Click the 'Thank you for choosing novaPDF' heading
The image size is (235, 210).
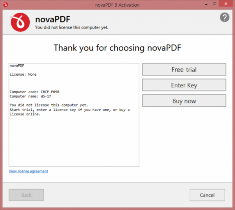[117, 48]
